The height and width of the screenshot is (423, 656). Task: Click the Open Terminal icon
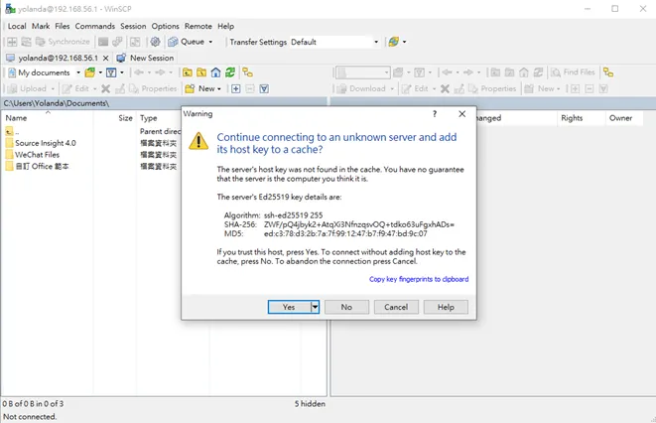(x=103, y=42)
